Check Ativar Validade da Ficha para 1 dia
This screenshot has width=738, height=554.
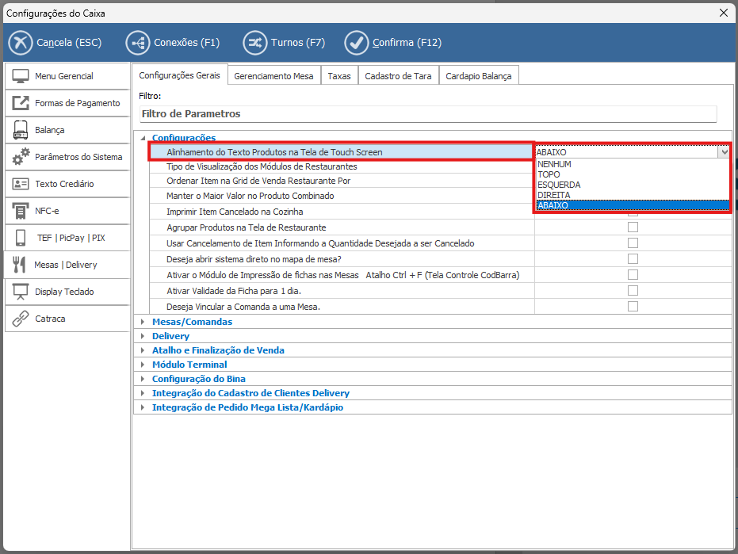[633, 290]
